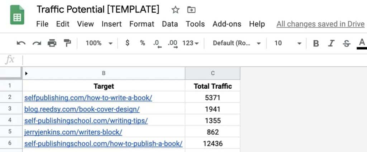367x152 pixels.
Task: Print the spreadsheet
Action: point(52,43)
